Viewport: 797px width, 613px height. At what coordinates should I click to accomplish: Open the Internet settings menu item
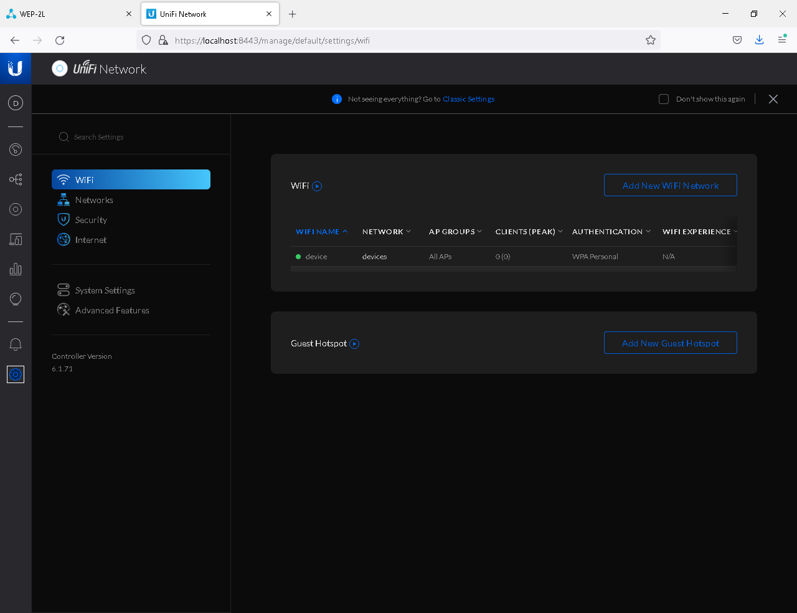pos(131,240)
